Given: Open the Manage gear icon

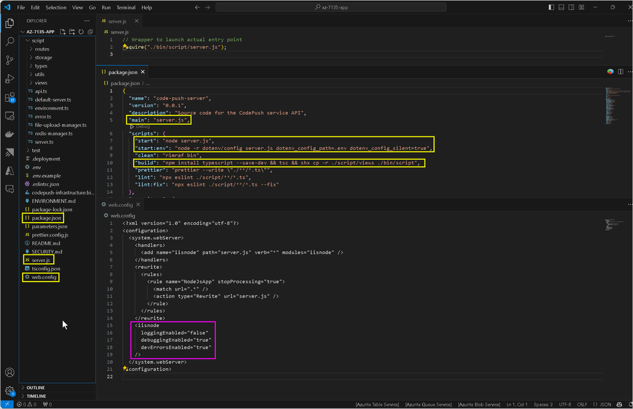Looking at the screenshot, I should point(10,391).
